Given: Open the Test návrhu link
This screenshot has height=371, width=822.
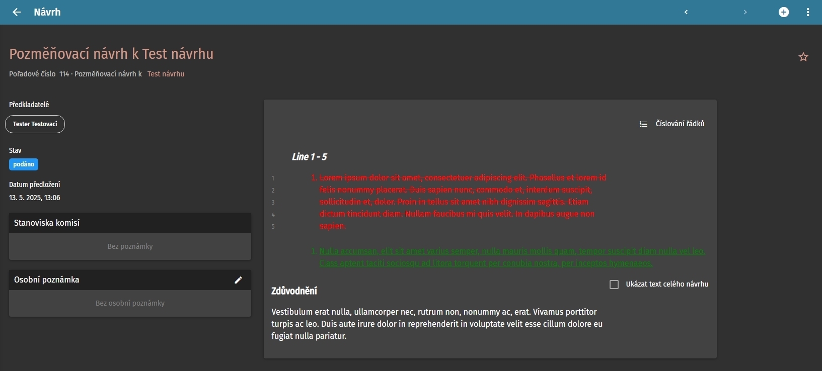Looking at the screenshot, I should click(x=166, y=74).
